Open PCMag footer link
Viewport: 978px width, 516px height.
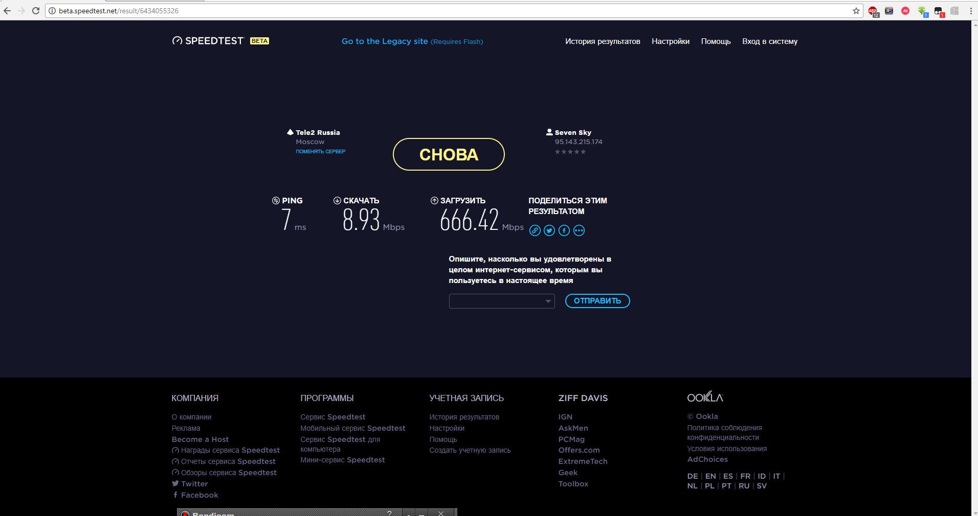(x=571, y=439)
